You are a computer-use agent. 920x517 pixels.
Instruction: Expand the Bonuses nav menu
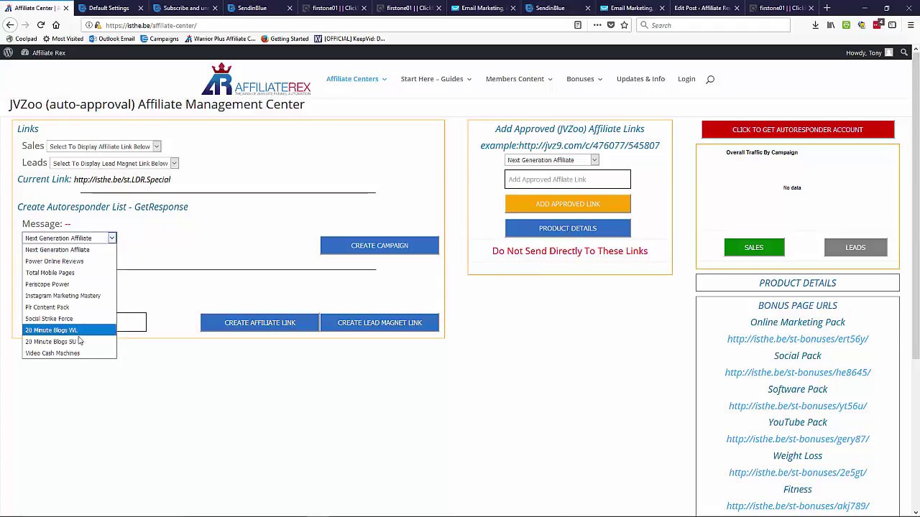pyautogui.click(x=584, y=79)
